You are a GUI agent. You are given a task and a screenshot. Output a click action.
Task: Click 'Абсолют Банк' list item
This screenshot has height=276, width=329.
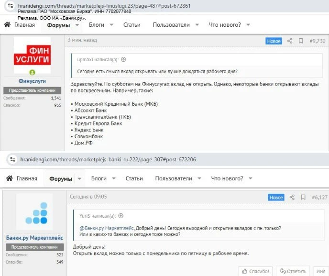91,110
